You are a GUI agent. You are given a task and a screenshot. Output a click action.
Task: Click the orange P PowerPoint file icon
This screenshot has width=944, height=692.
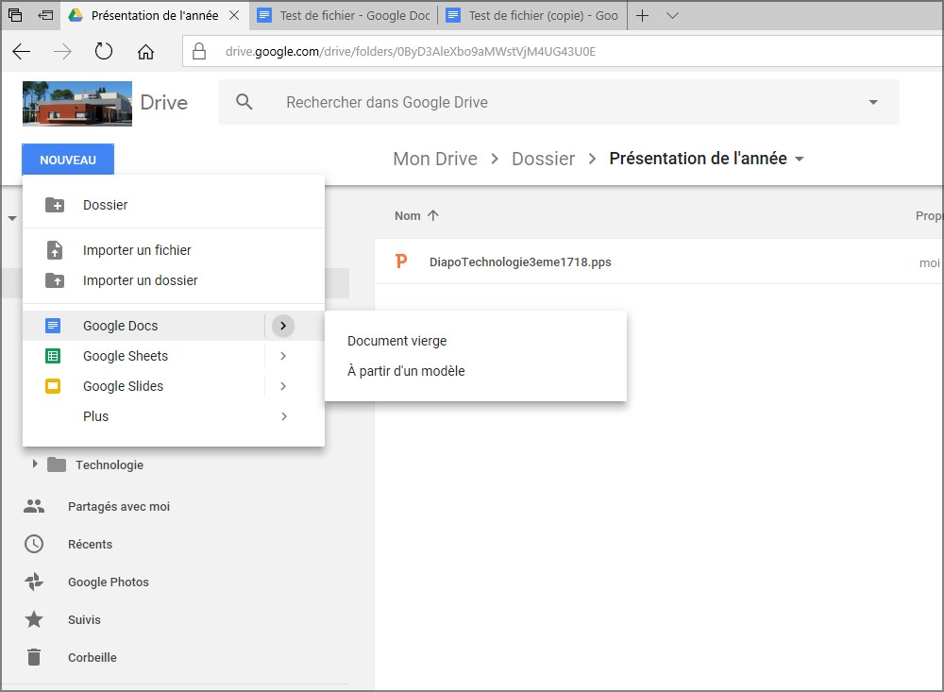click(401, 261)
